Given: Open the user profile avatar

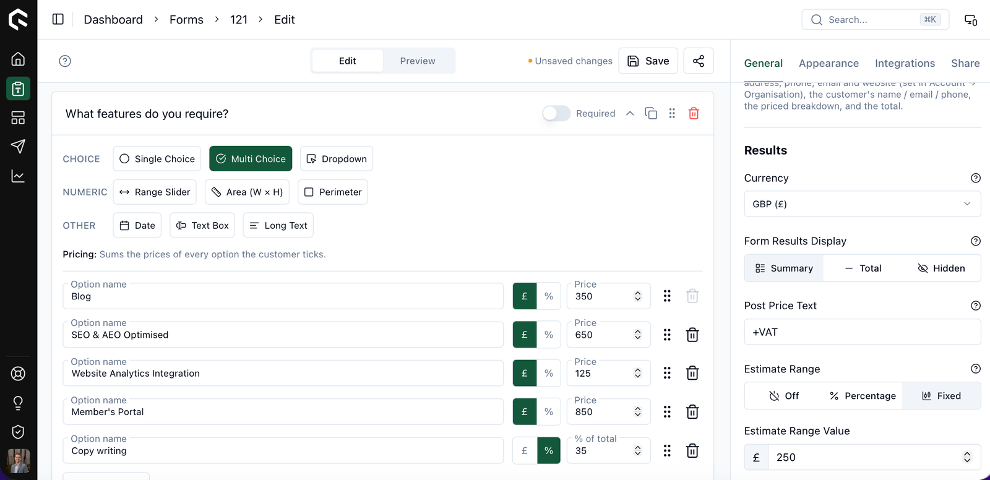Looking at the screenshot, I should (x=19, y=461).
